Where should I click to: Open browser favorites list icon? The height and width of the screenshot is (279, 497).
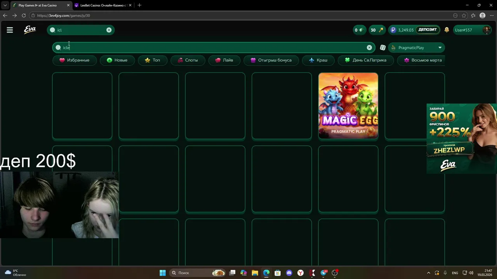pos(473,15)
